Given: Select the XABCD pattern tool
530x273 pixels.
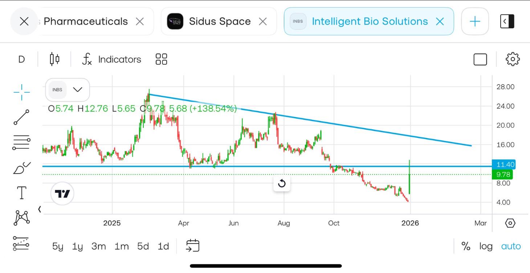Looking at the screenshot, I should click(x=21, y=217).
